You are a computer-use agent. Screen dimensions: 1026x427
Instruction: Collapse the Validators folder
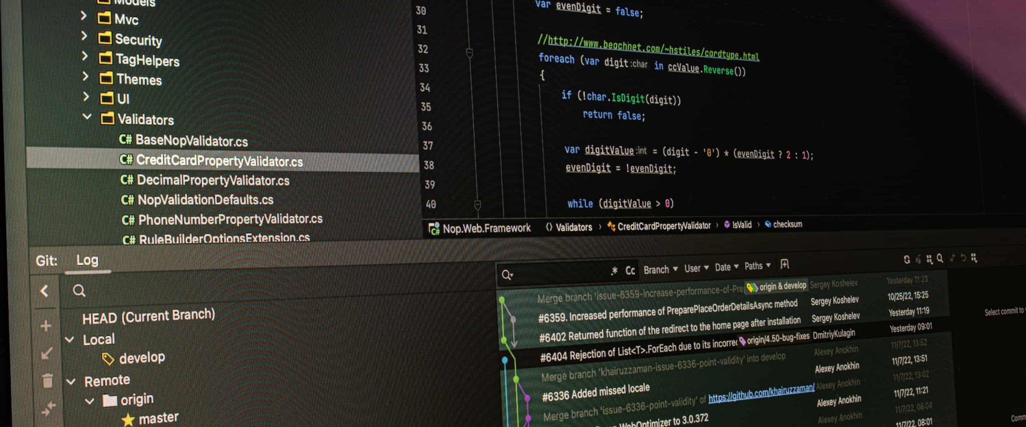point(87,117)
